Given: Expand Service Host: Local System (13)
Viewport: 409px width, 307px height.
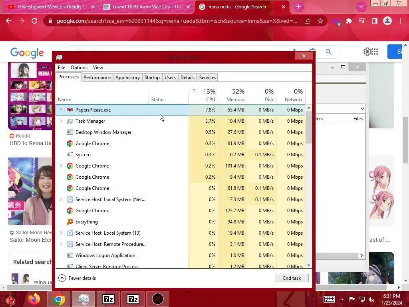Looking at the screenshot, I should click(61, 233).
